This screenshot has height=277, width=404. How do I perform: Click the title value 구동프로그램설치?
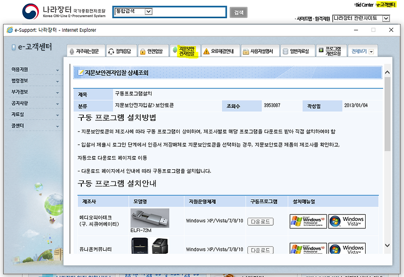pyautogui.click(x=133, y=94)
